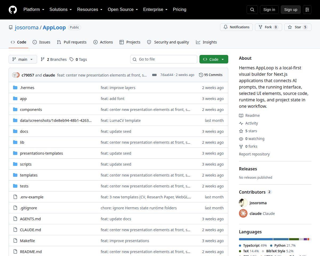This screenshot has height=256, width=320.
Task: Expand the Open Source menu
Action: point(123,10)
